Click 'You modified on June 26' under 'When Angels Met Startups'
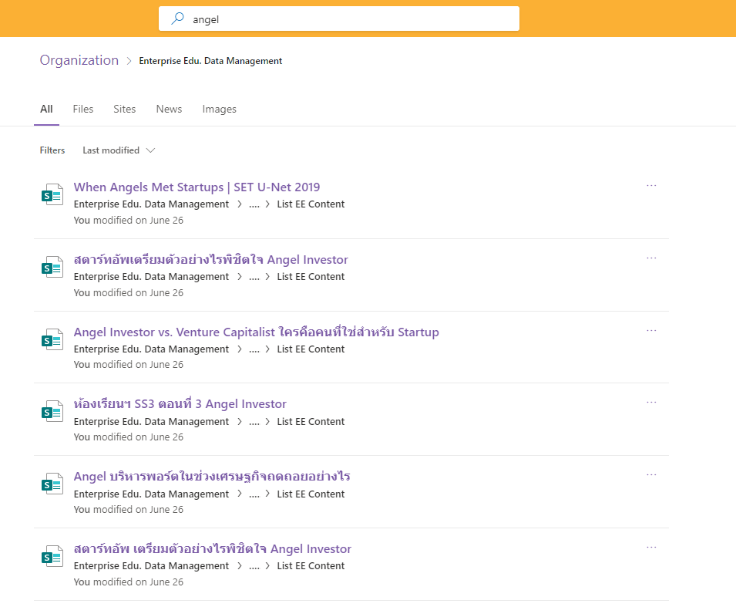Screen dimensions: 736x607 pos(129,221)
